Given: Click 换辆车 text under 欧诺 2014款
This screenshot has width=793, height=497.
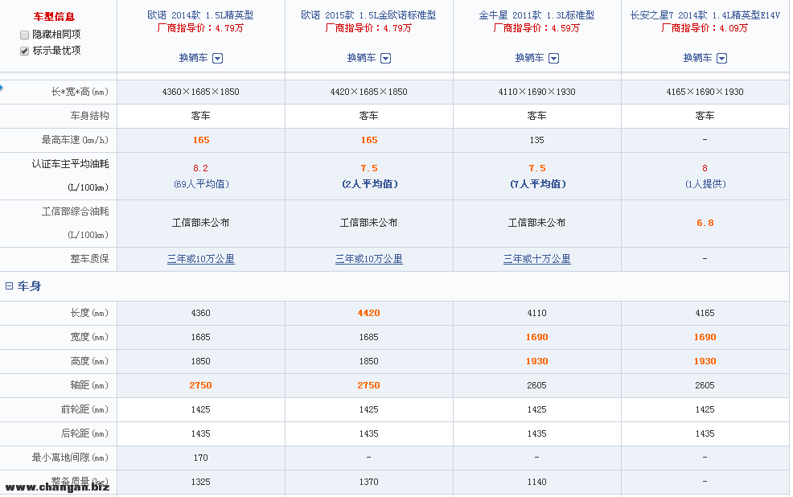Looking at the screenshot, I should 193,58.
